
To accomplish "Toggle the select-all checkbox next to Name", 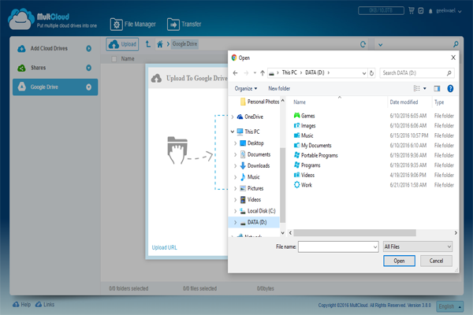I will click(114, 59).
